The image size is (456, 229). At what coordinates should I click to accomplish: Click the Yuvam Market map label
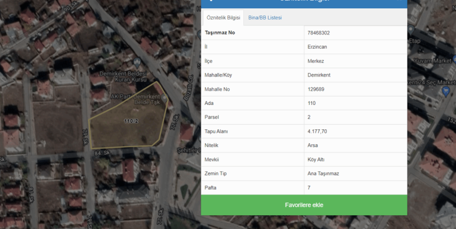(x=432, y=61)
